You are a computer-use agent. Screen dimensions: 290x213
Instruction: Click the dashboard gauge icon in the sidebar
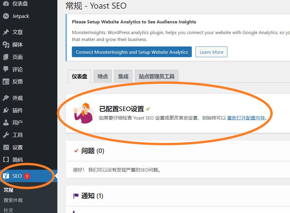click(x=6, y=3)
